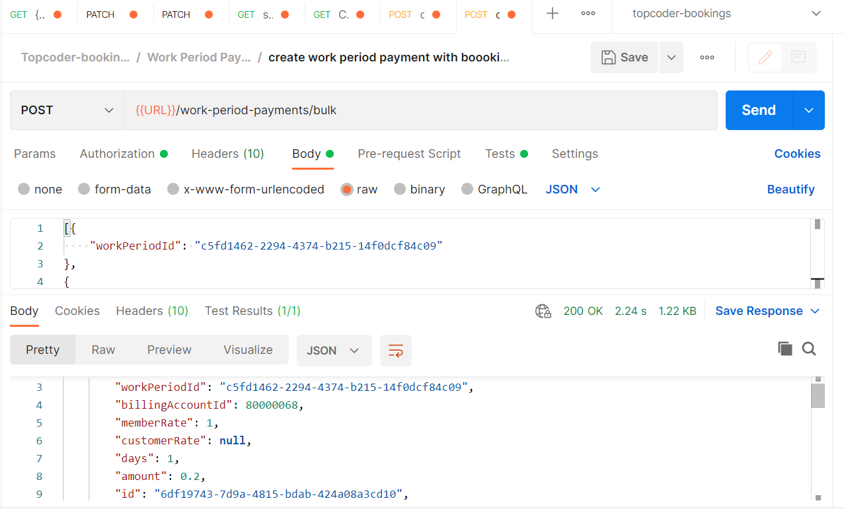Open a new request tab with plus icon
Viewport: 844px width, 513px height.
pos(552,14)
